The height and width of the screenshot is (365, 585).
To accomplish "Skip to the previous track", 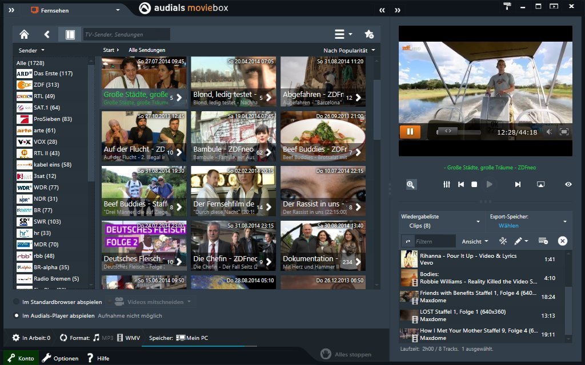I will point(461,184).
